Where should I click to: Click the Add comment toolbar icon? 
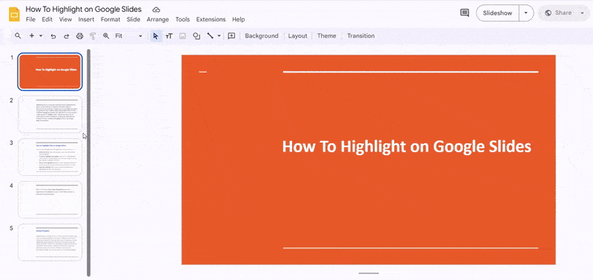coord(231,35)
